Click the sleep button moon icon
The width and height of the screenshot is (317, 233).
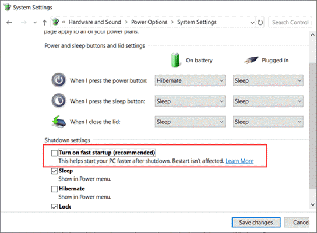click(59, 101)
